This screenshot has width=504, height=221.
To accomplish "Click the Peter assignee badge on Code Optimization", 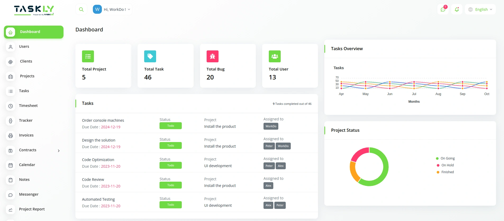I will click(x=269, y=166).
